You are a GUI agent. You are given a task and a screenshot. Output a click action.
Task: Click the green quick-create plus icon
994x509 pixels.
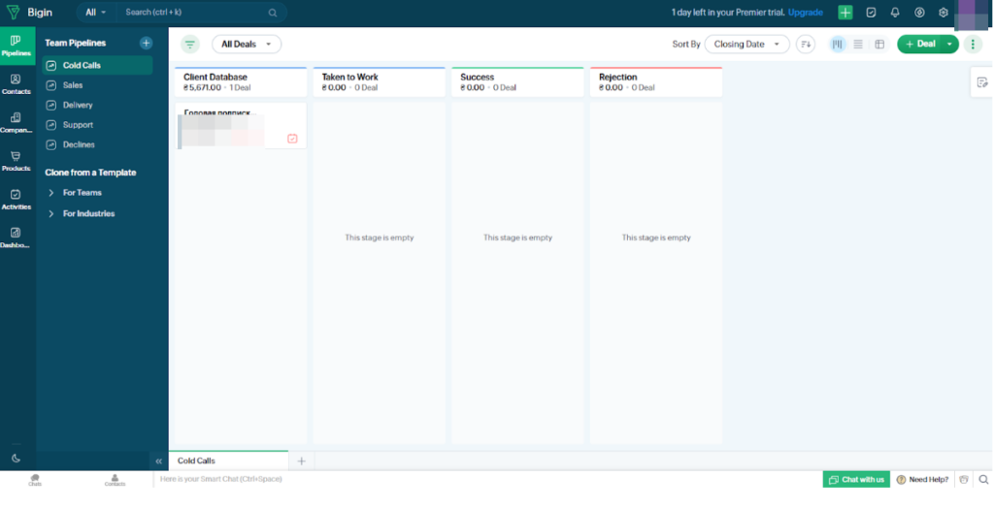tap(845, 13)
